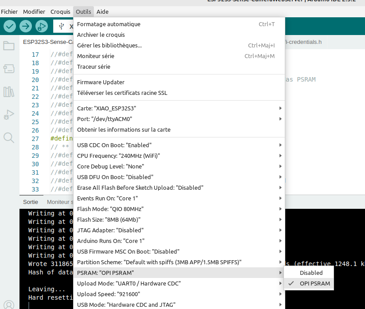Click line number 17 in gutter
Viewport: 365px width, 309px height.
(35, 55)
